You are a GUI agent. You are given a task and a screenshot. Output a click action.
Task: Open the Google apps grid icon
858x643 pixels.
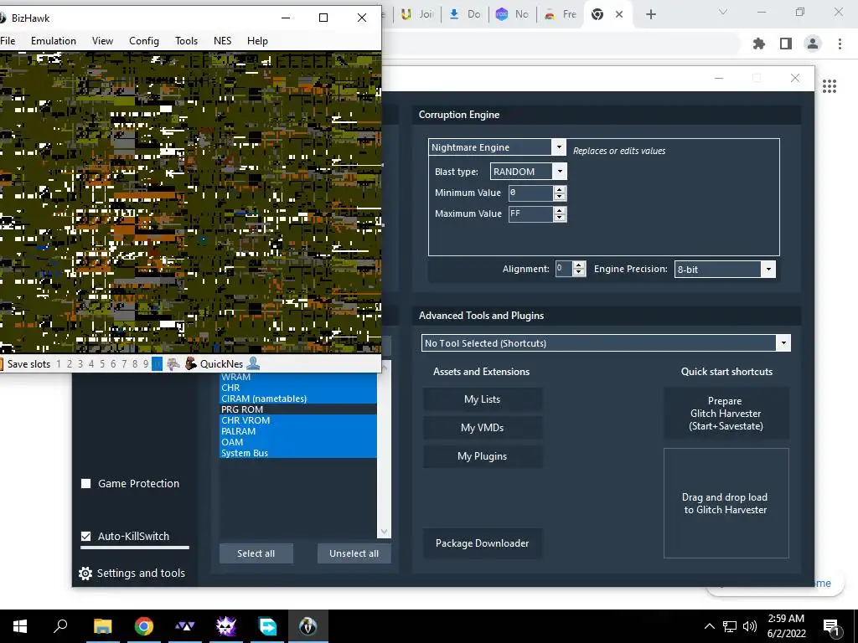pos(830,86)
